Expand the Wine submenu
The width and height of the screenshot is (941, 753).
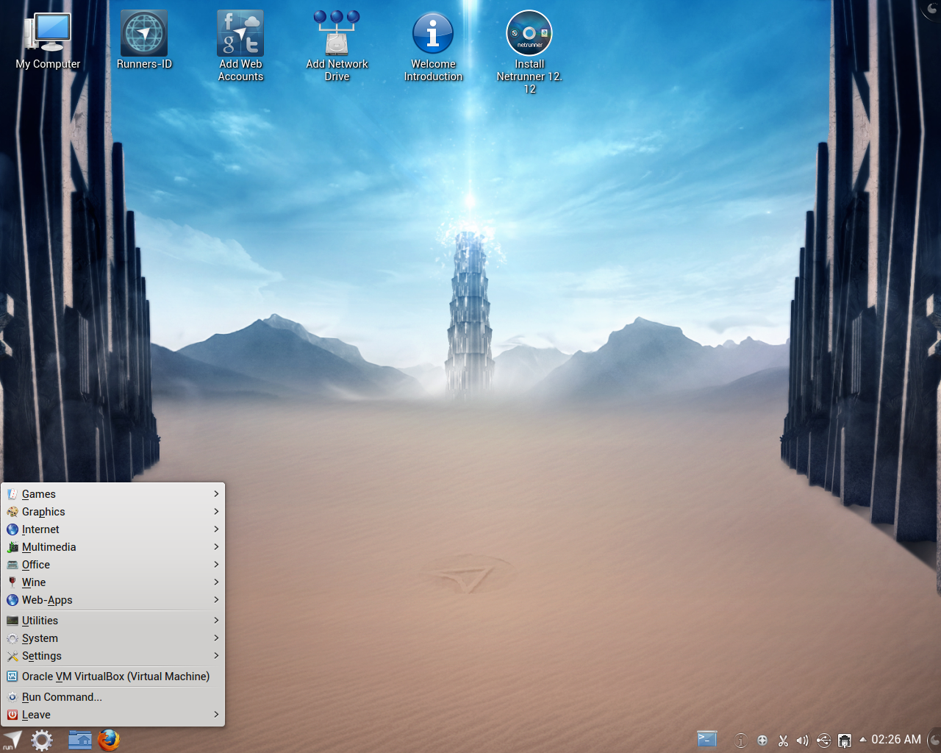pos(113,582)
